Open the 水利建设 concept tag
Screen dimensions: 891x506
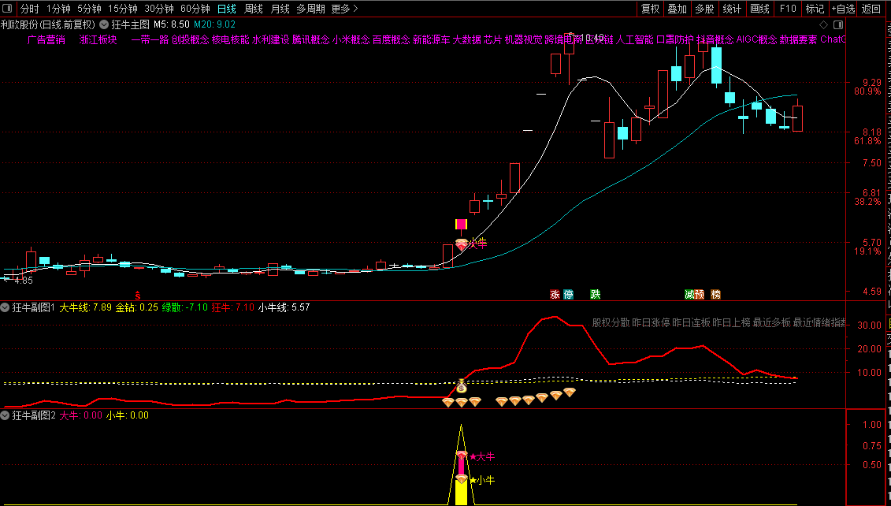271,39
